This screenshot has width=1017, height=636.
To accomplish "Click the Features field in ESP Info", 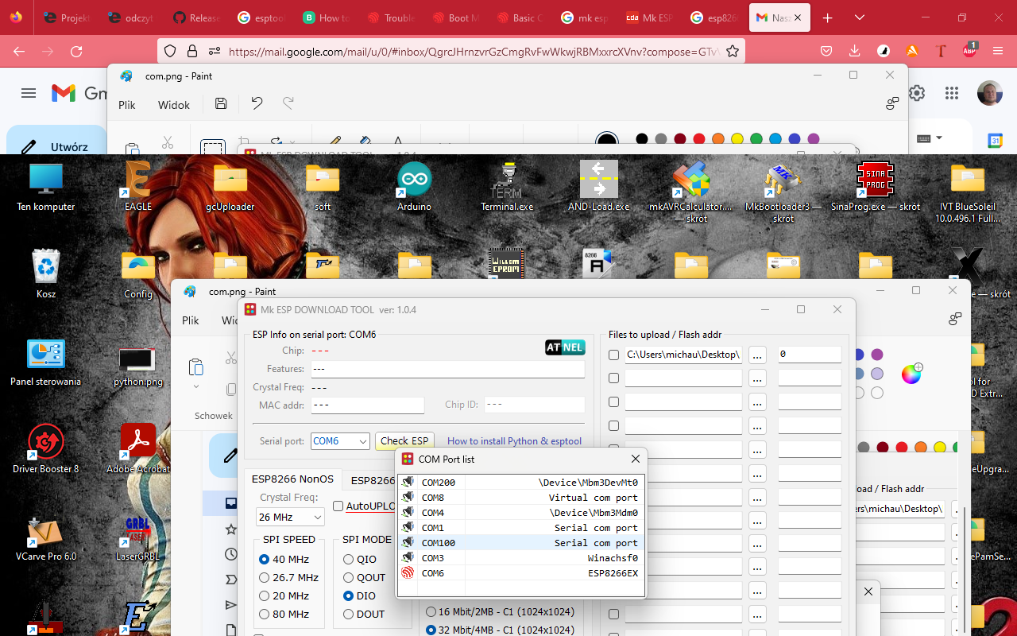I will 447,369.
